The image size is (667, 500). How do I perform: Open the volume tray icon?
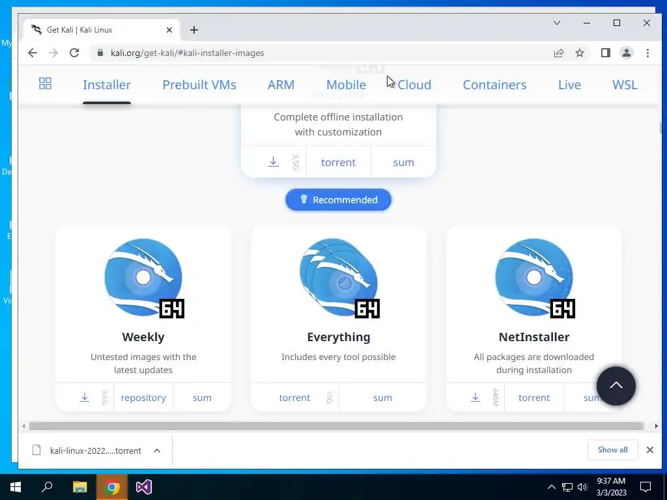point(582,487)
